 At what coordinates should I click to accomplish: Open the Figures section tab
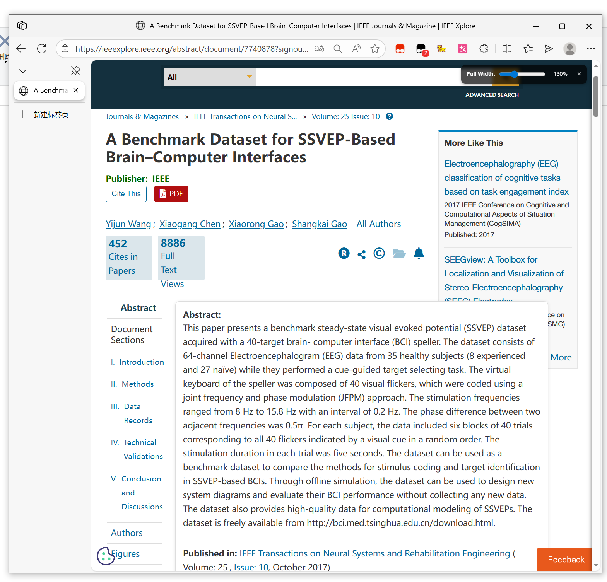125,554
